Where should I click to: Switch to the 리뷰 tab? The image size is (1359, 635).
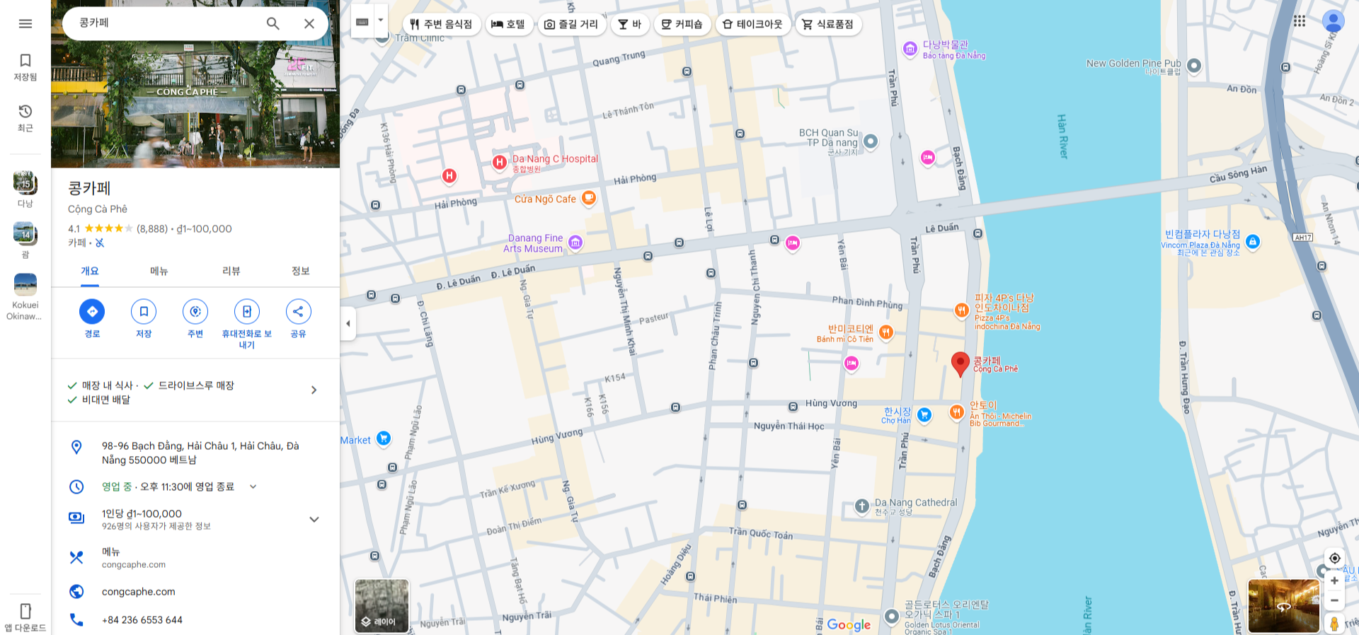(231, 272)
